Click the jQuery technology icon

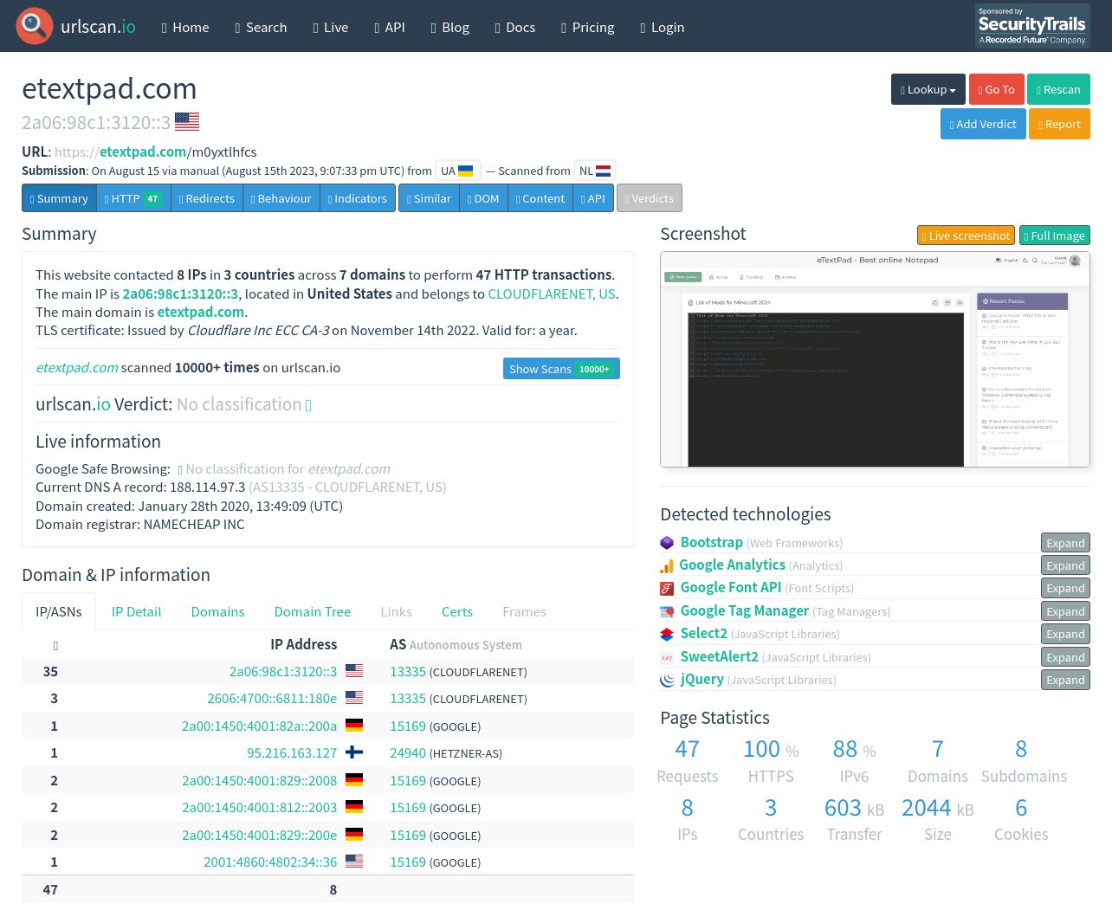(667, 681)
